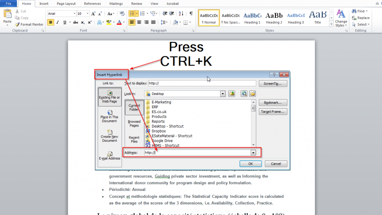Open the Change Case Aa dropdown
Viewport: 382px width, 215px height.
pos(110,14)
